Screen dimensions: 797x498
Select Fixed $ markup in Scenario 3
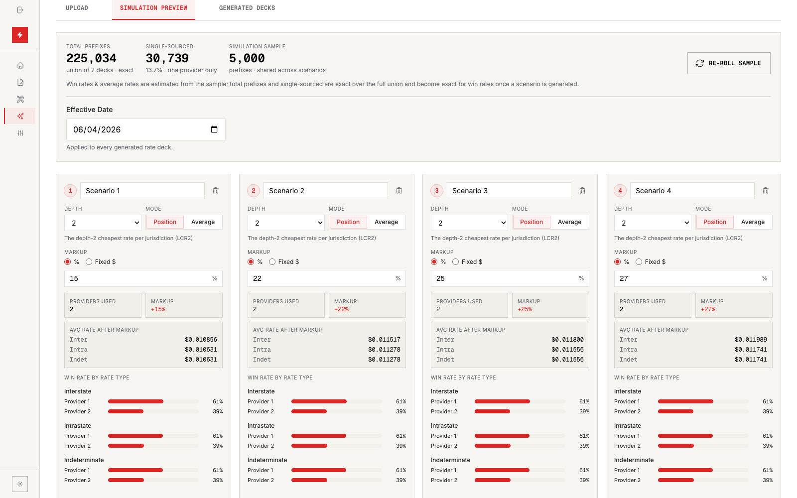point(456,262)
